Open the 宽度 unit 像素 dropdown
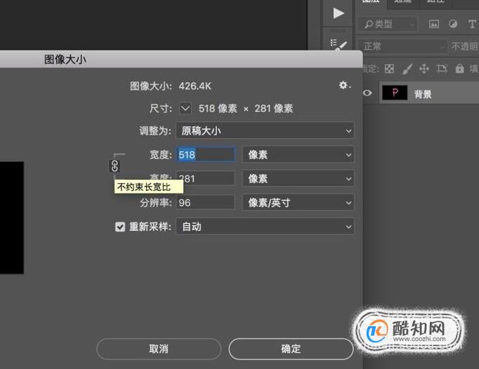 point(298,154)
